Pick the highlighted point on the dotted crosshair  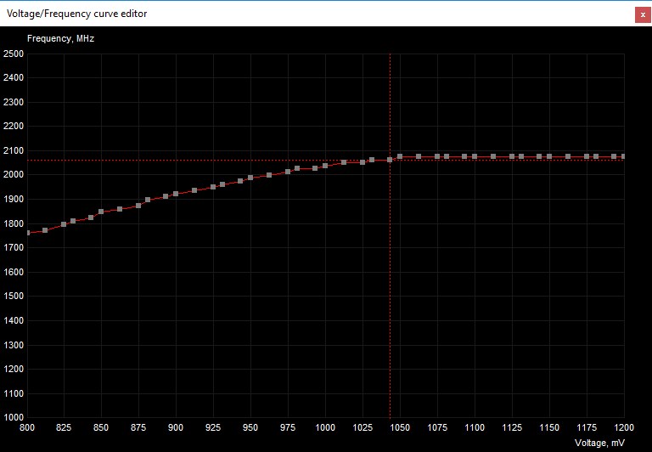(x=390, y=160)
